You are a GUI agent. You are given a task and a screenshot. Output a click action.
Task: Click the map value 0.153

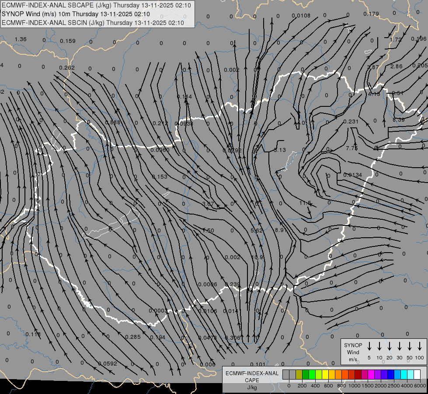coord(160,176)
